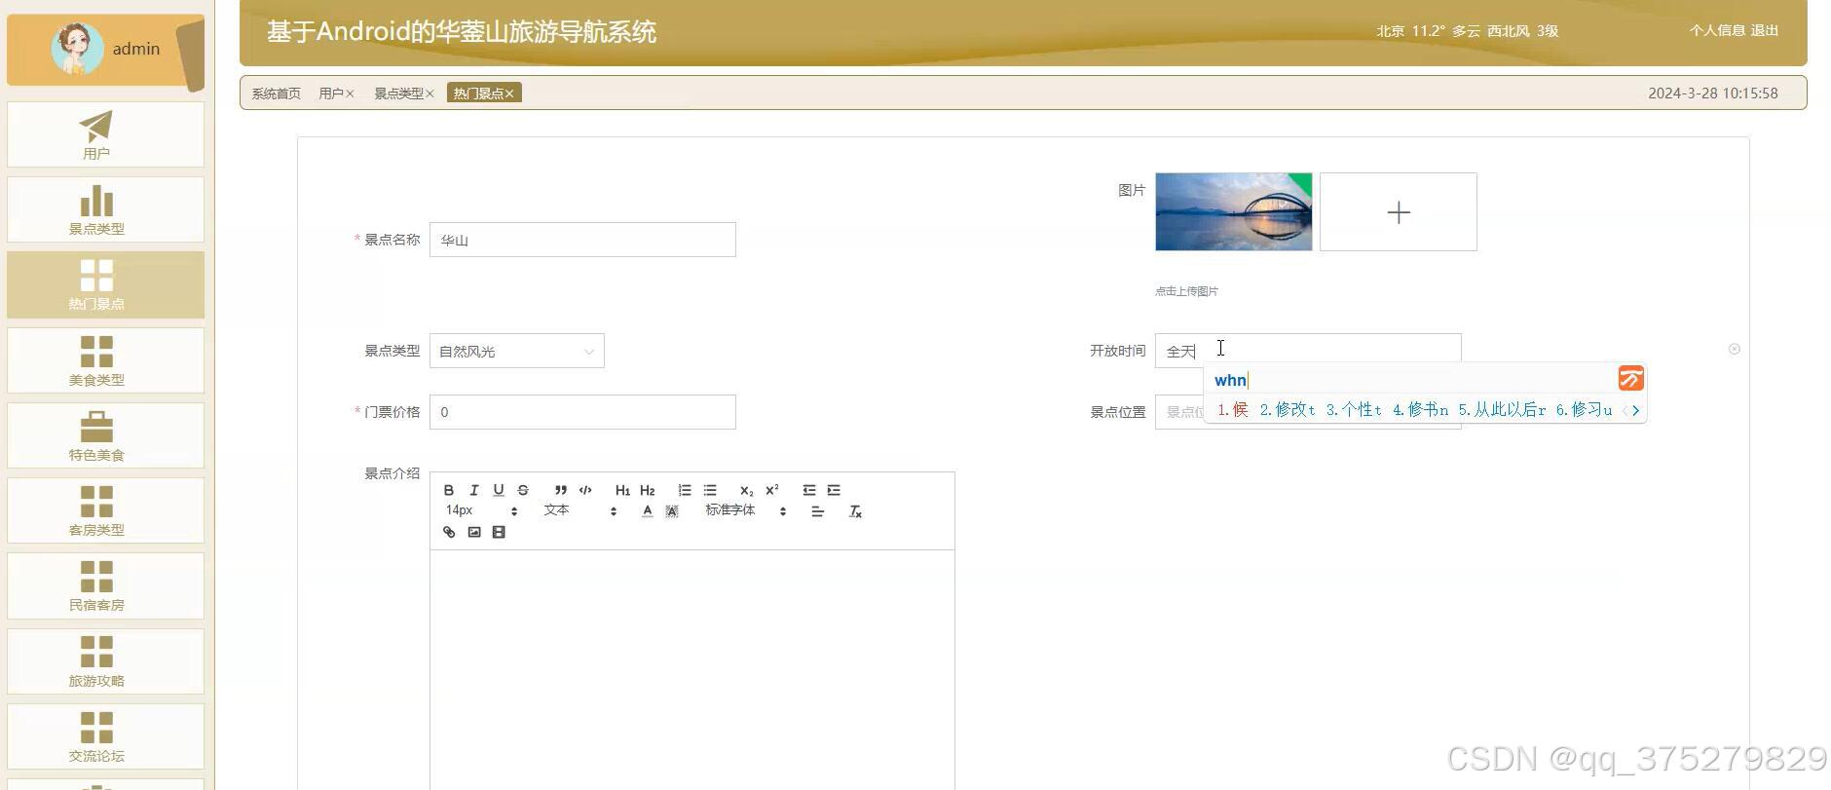1831x790 pixels.
Task: Create a bulleted list
Action: [710, 490]
